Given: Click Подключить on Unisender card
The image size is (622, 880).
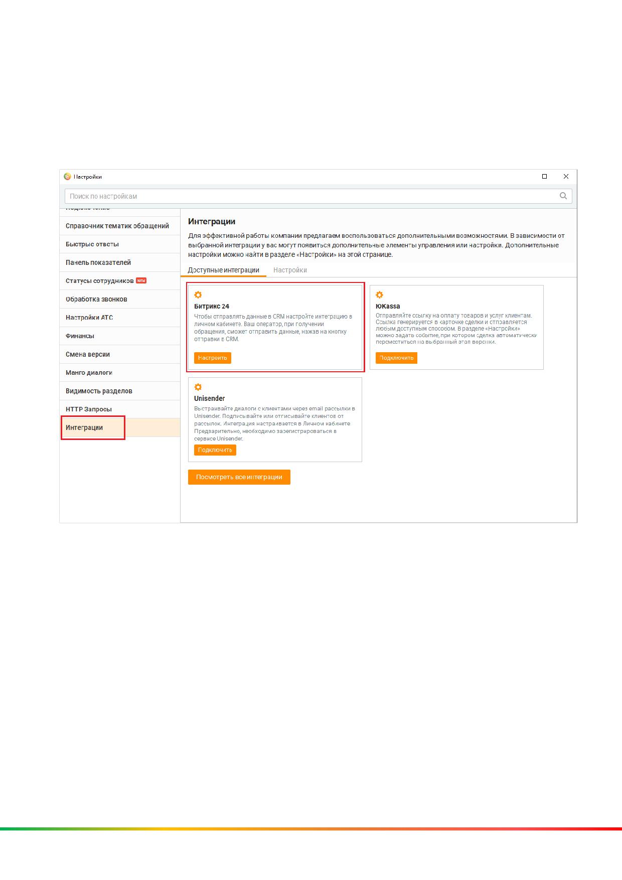Looking at the screenshot, I should (x=215, y=450).
